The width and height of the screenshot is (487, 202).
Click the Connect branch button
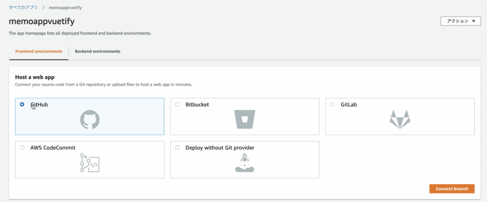(x=452, y=189)
